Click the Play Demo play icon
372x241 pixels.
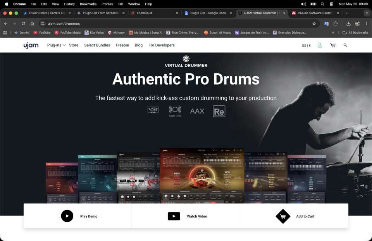pos(67,216)
